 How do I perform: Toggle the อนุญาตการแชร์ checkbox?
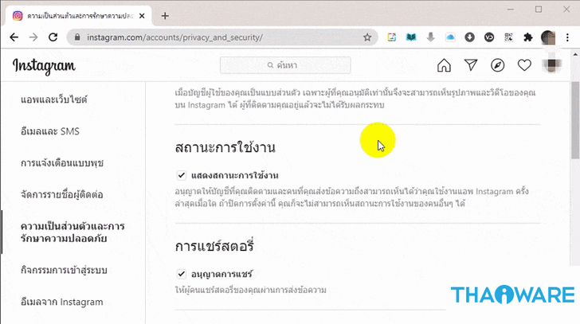tap(182, 274)
